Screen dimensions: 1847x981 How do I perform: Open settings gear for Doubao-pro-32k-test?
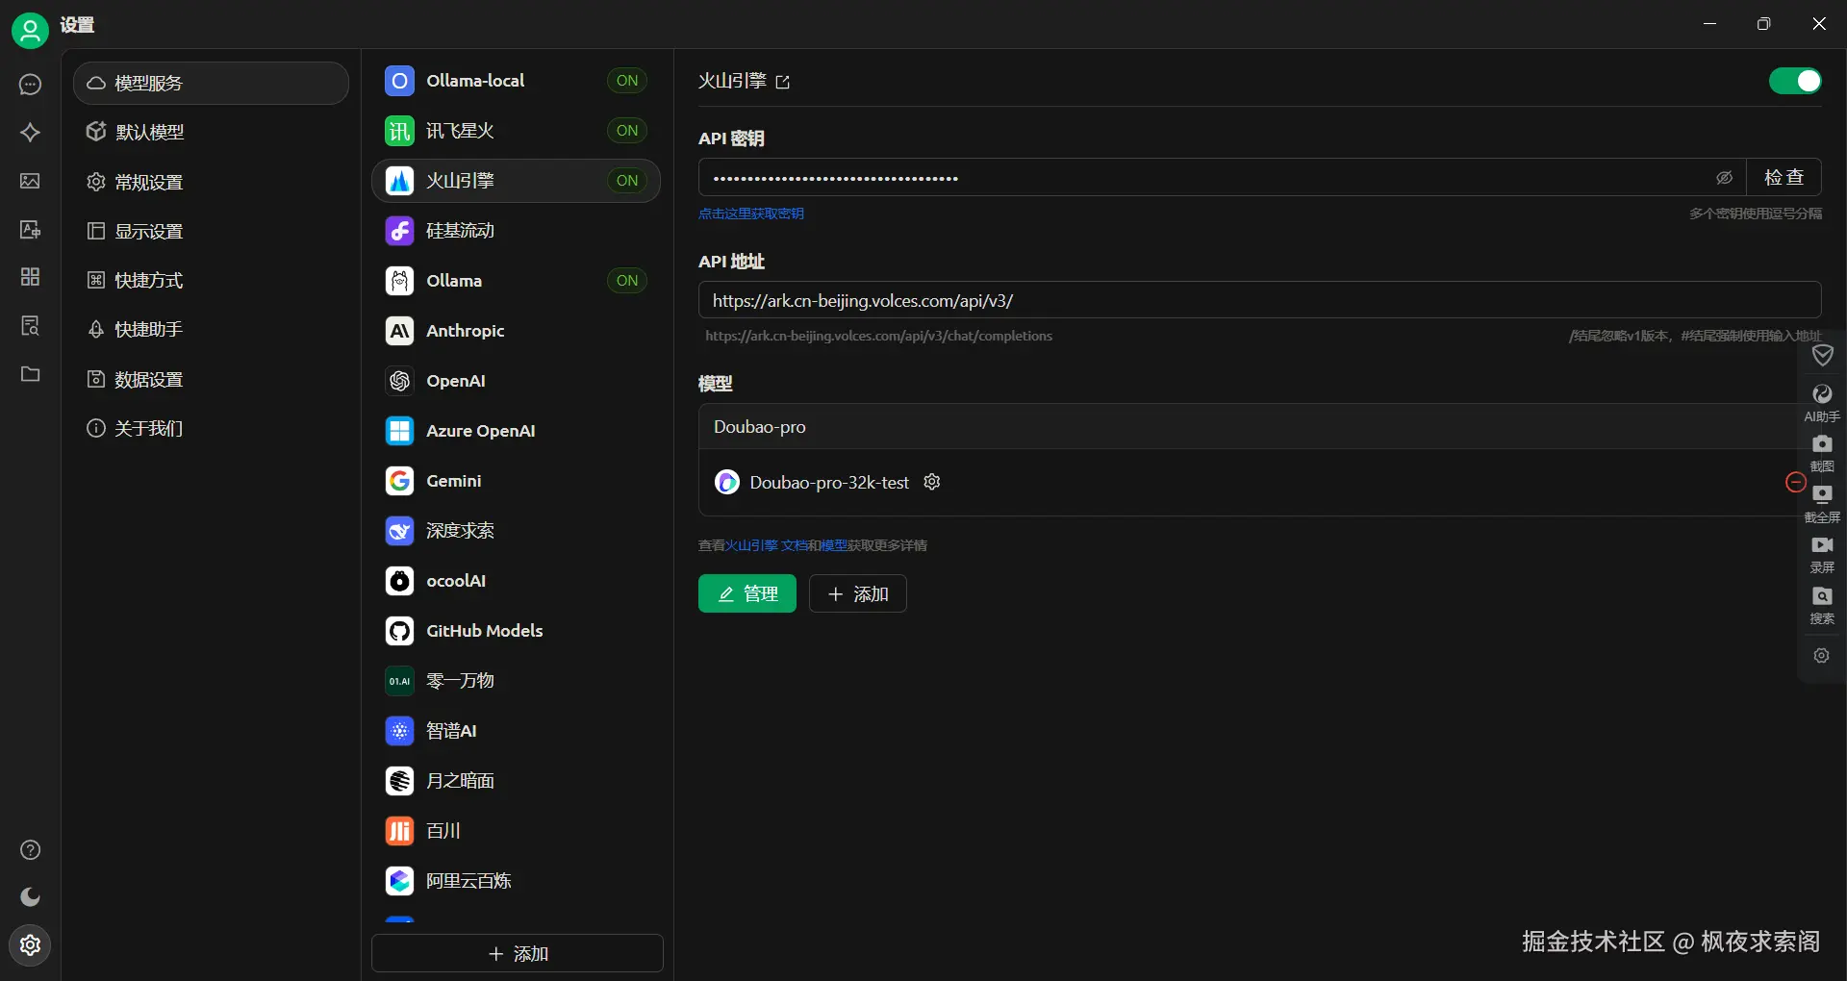(x=931, y=482)
